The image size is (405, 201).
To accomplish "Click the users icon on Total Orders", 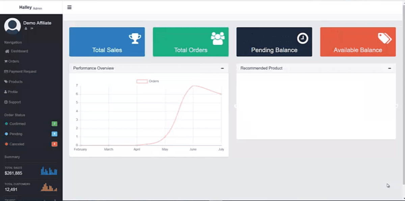I will click(x=218, y=38).
